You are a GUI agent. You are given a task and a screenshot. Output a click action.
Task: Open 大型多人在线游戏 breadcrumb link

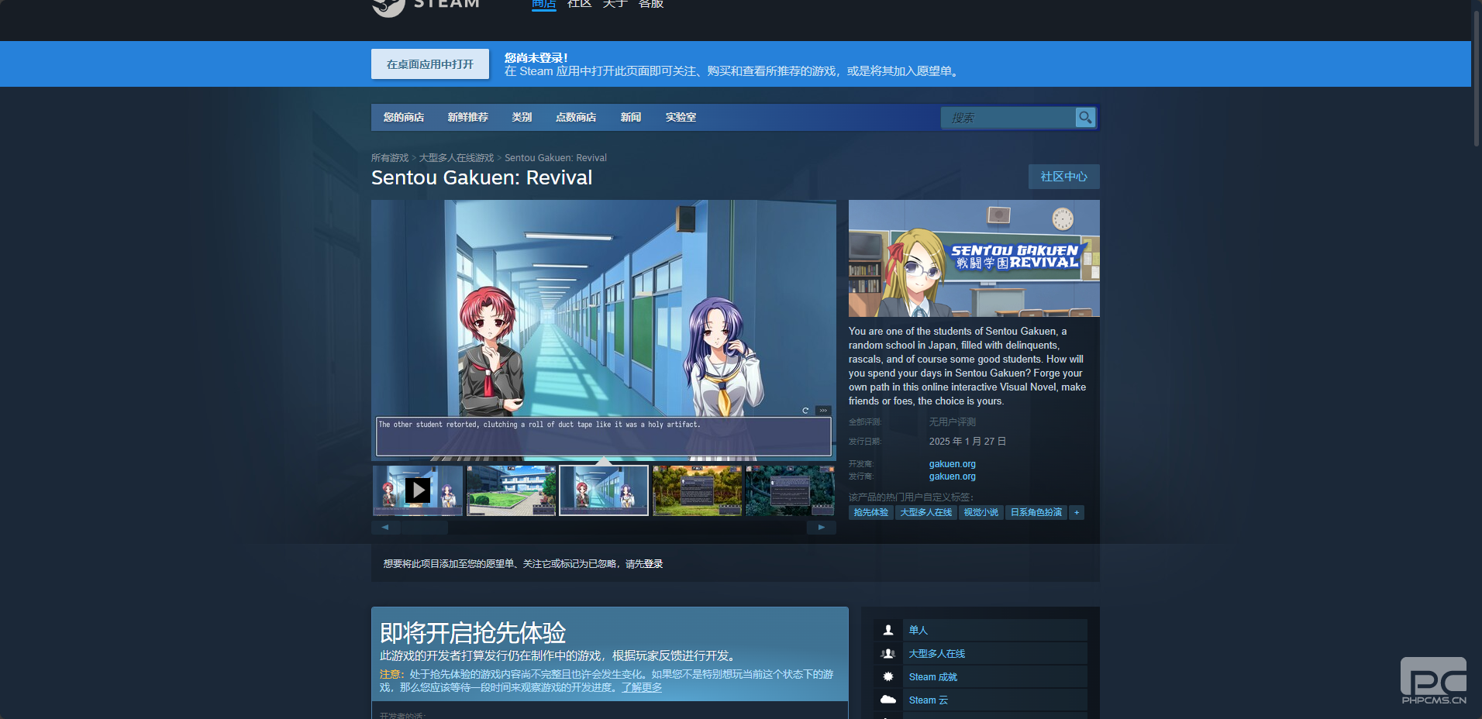click(x=457, y=158)
